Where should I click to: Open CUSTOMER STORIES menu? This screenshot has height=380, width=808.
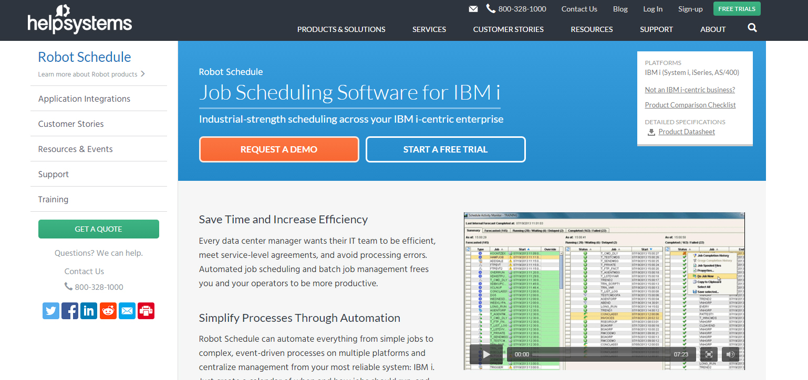click(509, 29)
